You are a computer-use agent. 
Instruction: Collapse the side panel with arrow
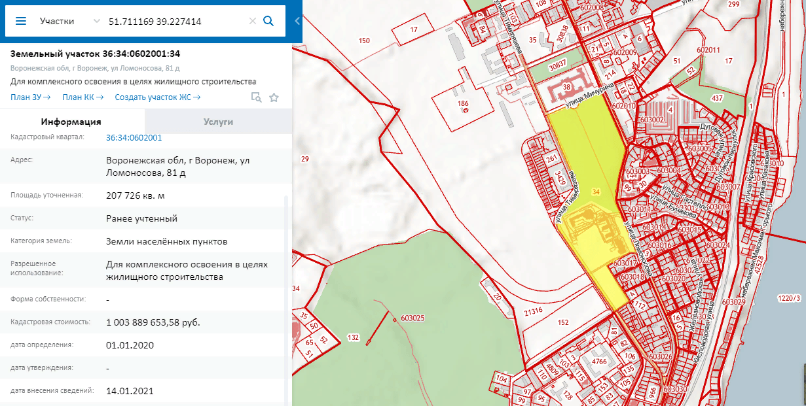(x=297, y=21)
